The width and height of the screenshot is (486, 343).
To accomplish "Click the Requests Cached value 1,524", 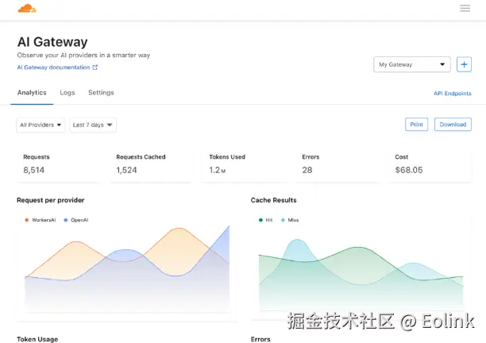I will click(126, 170).
